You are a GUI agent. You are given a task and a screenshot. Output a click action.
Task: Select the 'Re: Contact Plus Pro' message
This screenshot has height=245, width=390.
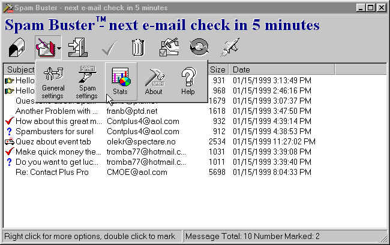52,172
